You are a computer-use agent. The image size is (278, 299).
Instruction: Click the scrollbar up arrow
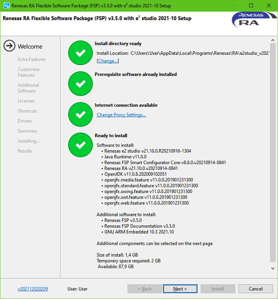[x=272, y=40]
